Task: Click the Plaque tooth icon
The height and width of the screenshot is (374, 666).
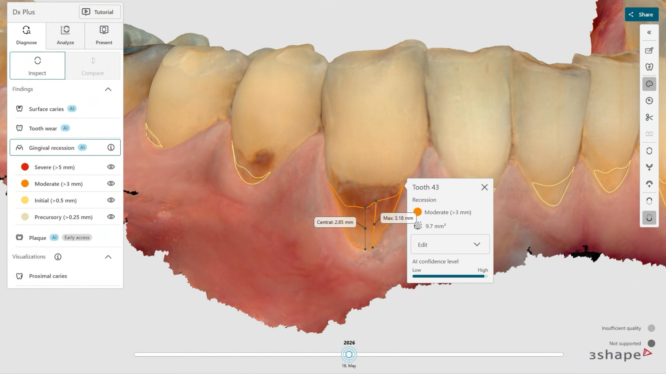Action: tap(19, 238)
